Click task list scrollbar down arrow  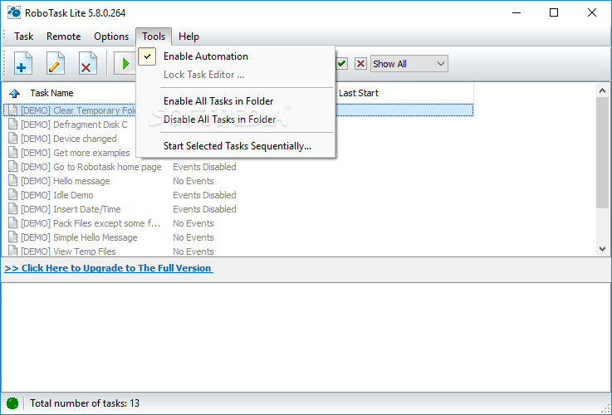(x=602, y=248)
